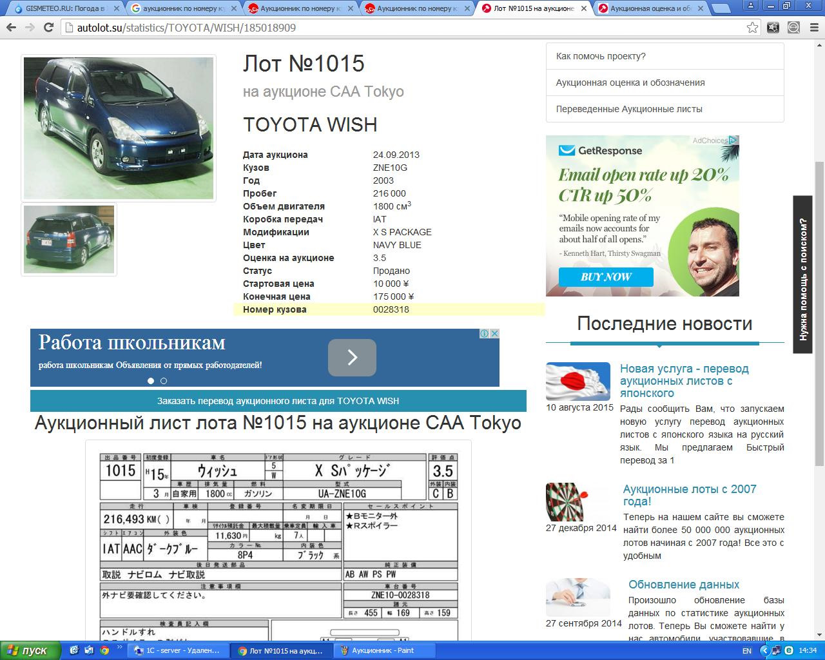Click the network connection tray icon
Screen dimensions: 825x660
(777, 651)
